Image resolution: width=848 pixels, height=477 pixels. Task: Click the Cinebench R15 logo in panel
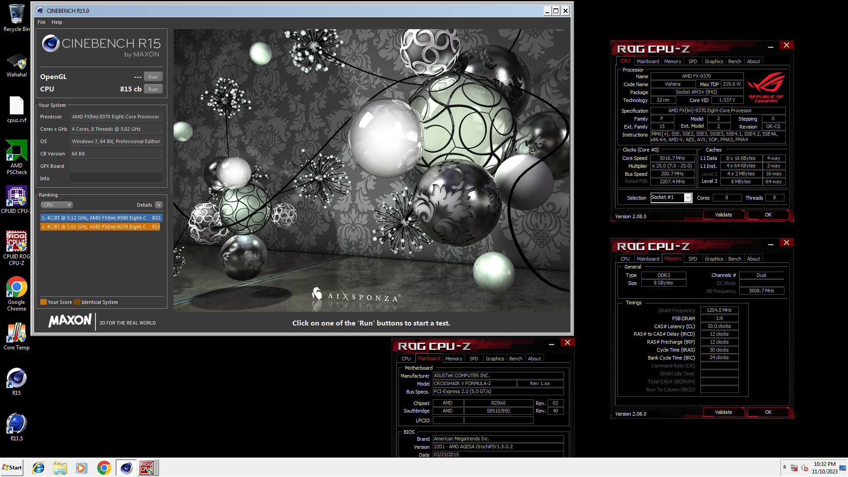click(101, 46)
